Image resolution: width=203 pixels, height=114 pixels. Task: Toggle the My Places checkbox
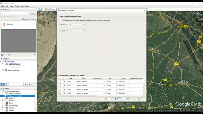click(x=3, y=62)
